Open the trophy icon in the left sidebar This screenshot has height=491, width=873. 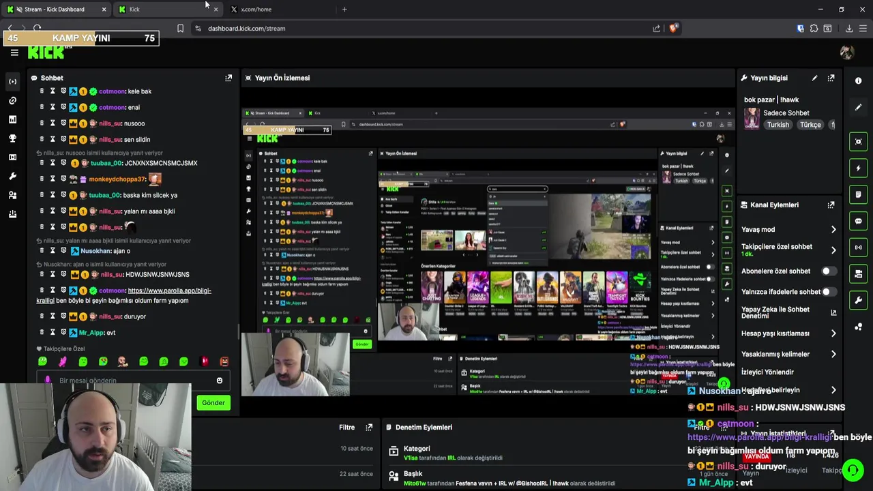(12, 138)
